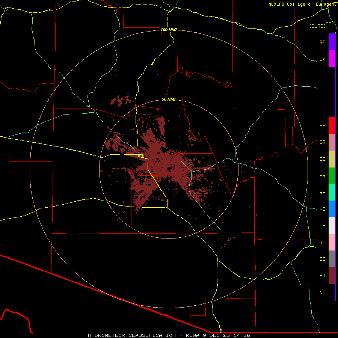The image size is (338, 338).
Task: Click the "14:36" timestamp in caption
Action: [241, 335]
